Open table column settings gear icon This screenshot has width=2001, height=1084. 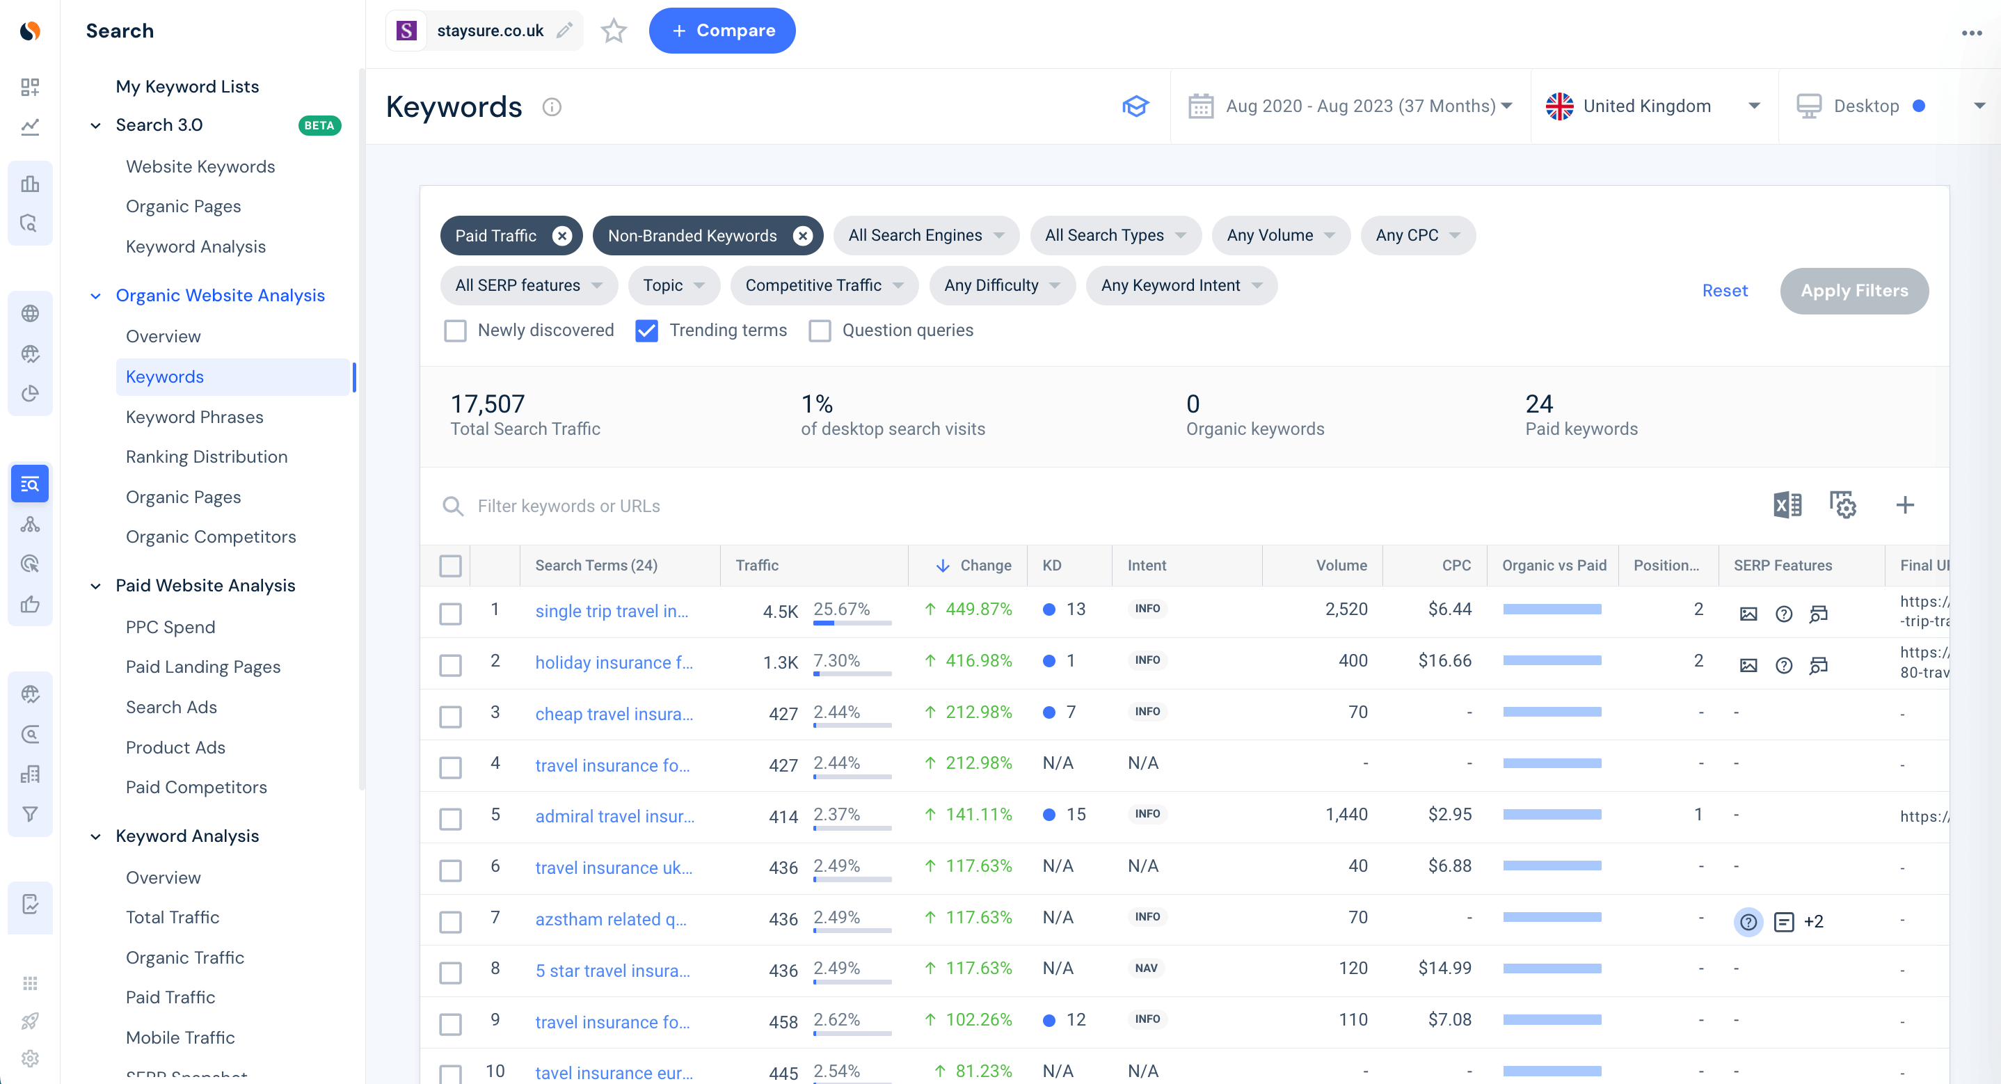click(1842, 505)
